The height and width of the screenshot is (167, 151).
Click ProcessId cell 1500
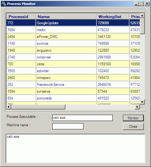pos(21,71)
